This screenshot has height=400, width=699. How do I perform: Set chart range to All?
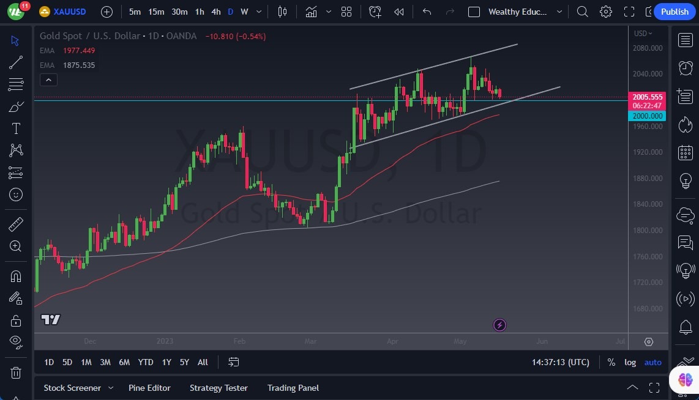tap(203, 362)
